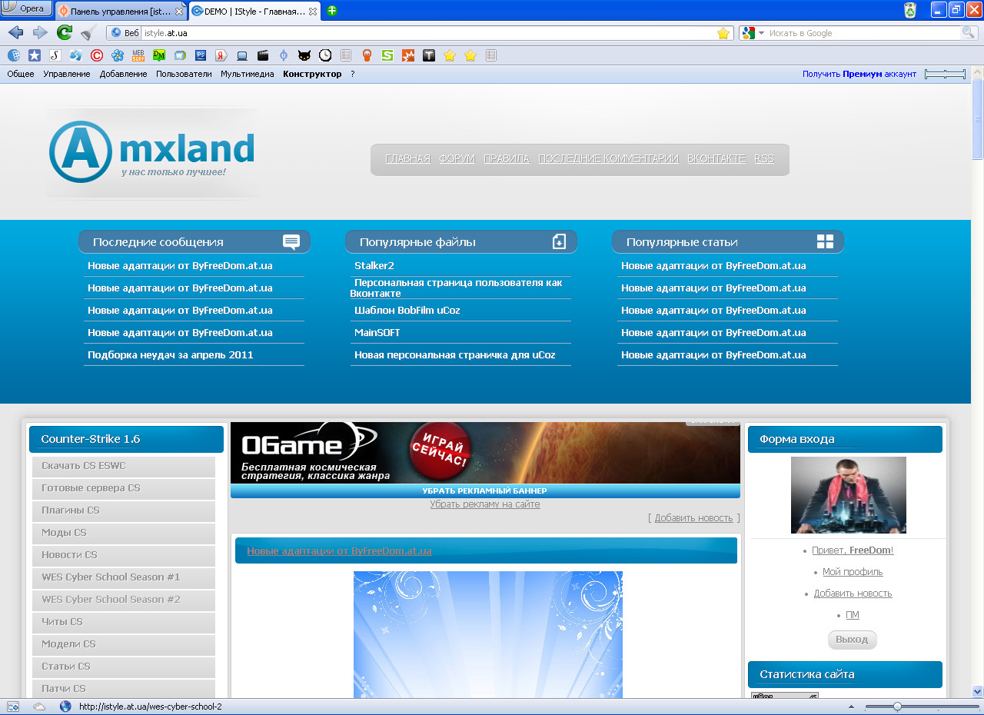
Task: Open the Мультимедиа admin menu
Action: (248, 74)
